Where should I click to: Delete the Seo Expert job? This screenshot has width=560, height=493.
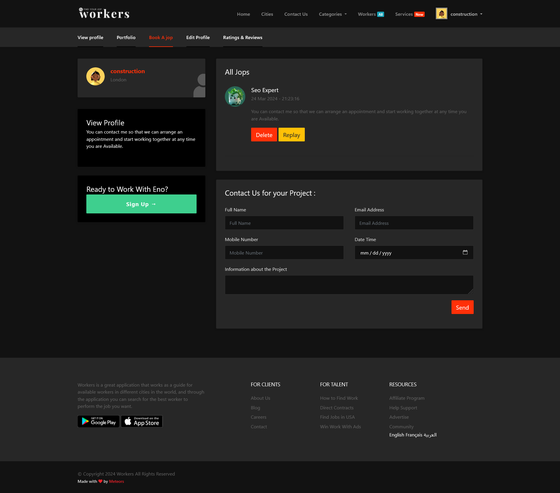click(x=264, y=135)
